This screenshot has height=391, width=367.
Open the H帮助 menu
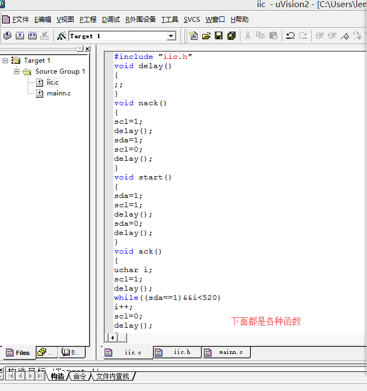coord(239,20)
